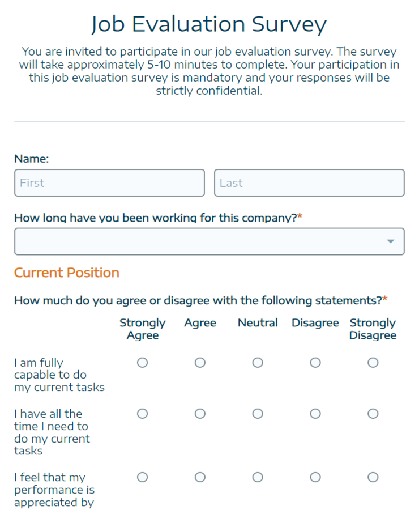The width and height of the screenshot is (419, 510).
Task: Click the First name input field
Action: [109, 182]
